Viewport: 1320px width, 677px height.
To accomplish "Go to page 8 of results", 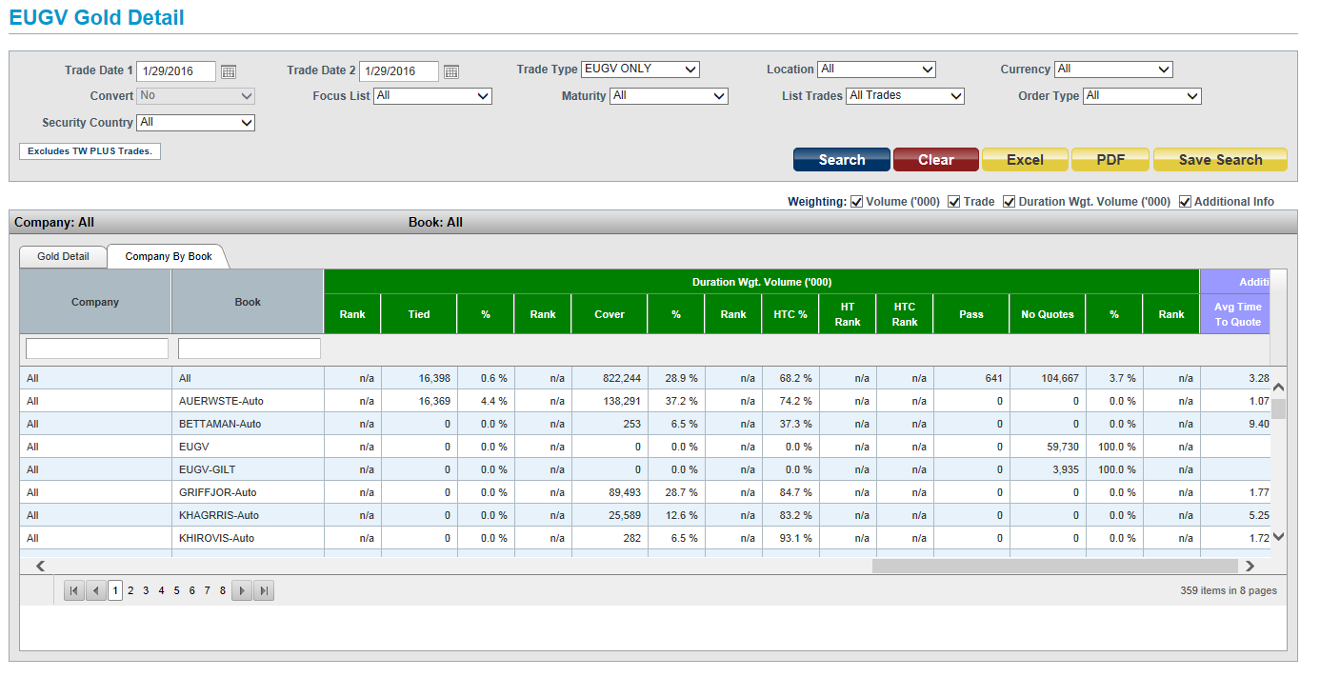I will point(222,591).
